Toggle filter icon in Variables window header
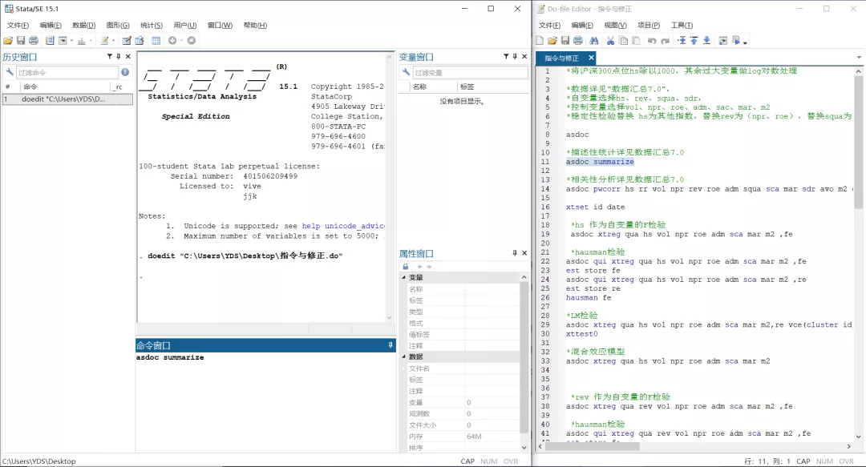 coord(505,57)
